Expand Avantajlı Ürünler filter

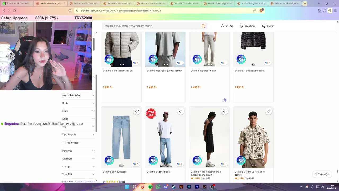[x=78, y=95]
